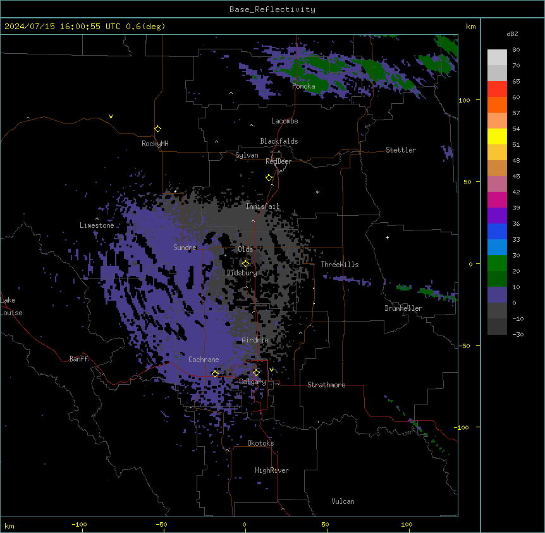Click the Cochrane town label
This screenshot has width=545, height=533.
pos(204,360)
